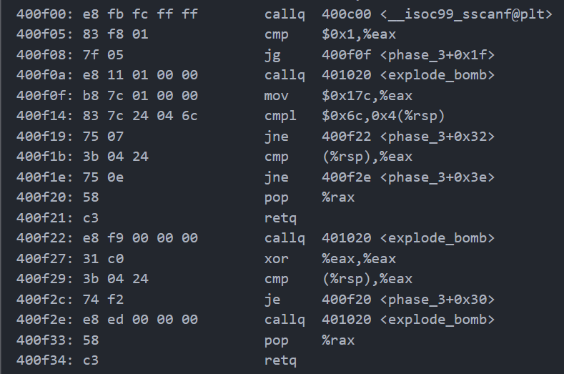Click the operand $0x17c,%eax
The image size is (564, 374).
tap(367, 95)
